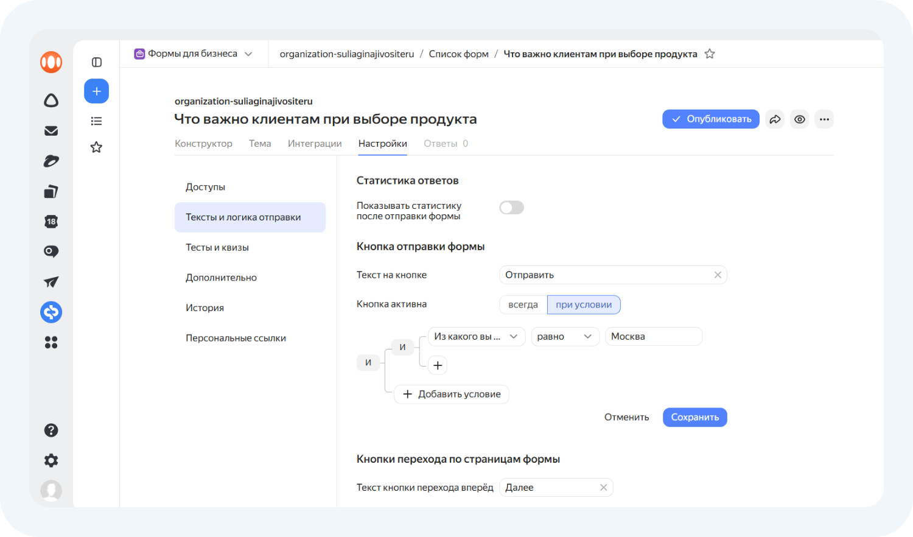Open Calendar icon showing 18

pos(51,222)
